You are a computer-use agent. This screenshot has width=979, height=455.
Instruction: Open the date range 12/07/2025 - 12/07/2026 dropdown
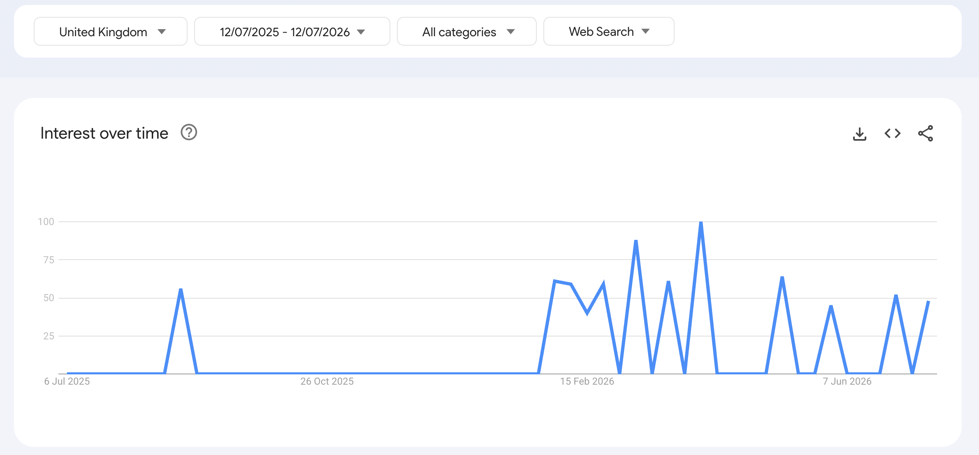point(292,31)
